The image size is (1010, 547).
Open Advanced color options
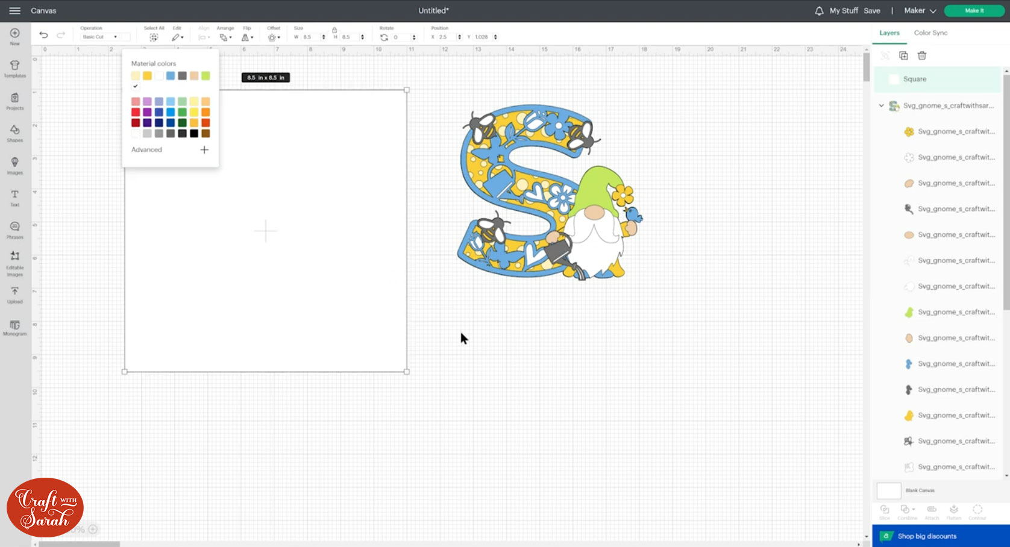[146, 149]
